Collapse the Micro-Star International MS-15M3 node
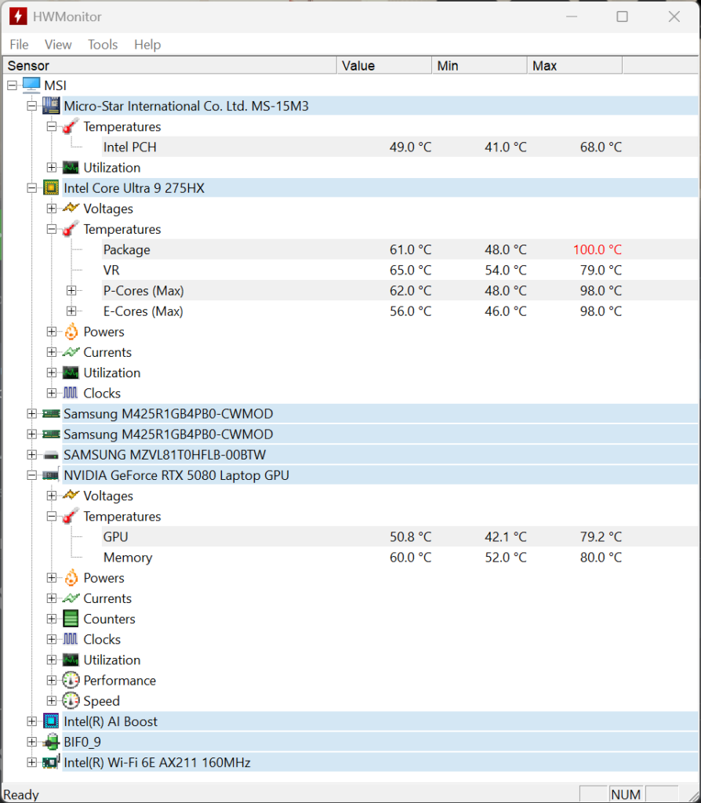Viewport: 701px width, 803px height. pos(31,106)
